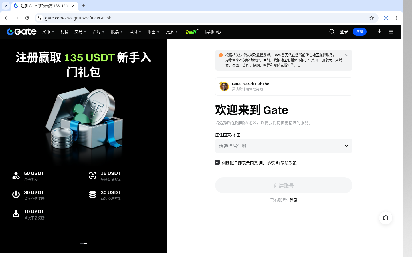Image resolution: width=412 pixels, height=257 pixels.
Task: Open the 用户协议 link
Action: click(267, 163)
